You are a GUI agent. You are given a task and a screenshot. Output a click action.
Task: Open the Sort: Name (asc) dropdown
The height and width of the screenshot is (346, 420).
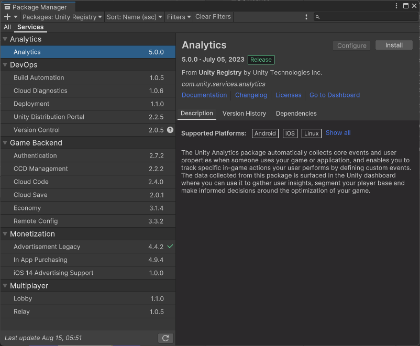134,17
